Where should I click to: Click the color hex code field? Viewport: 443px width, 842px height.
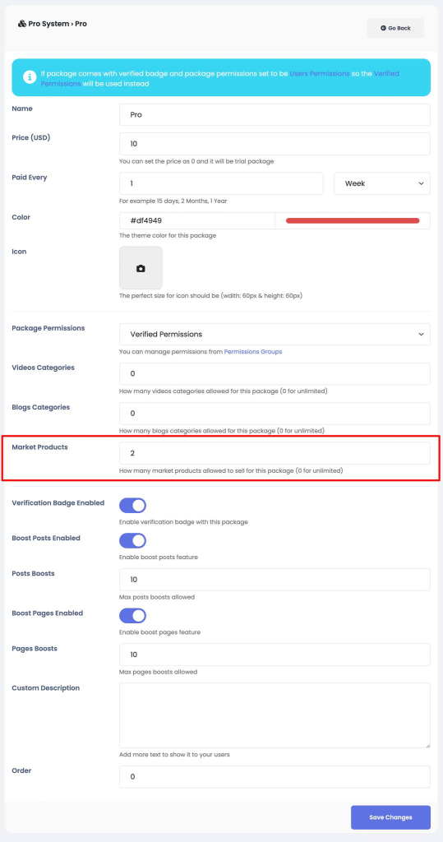(197, 220)
